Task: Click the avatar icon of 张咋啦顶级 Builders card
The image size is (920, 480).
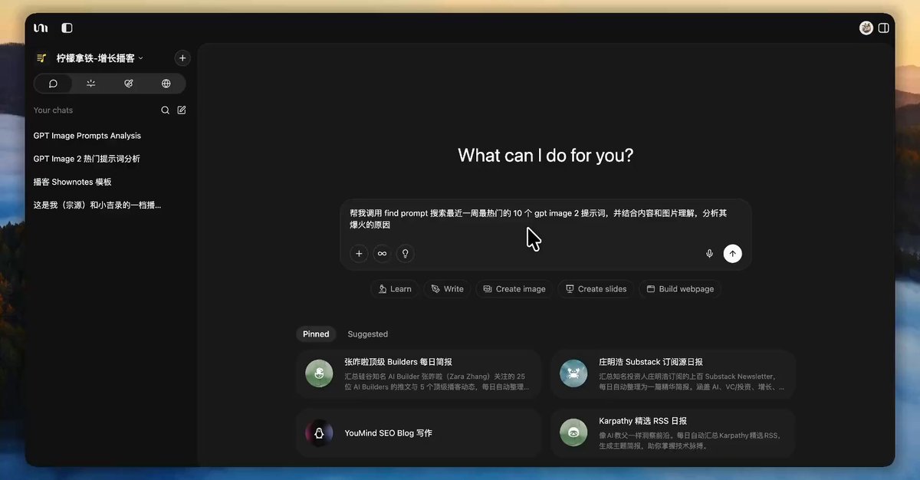Action: pyautogui.click(x=319, y=373)
